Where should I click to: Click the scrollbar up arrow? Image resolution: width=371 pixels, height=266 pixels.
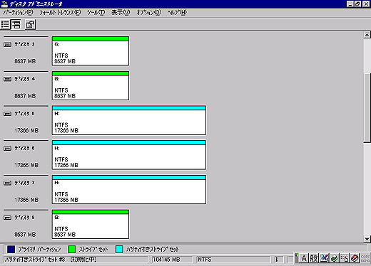(367, 35)
